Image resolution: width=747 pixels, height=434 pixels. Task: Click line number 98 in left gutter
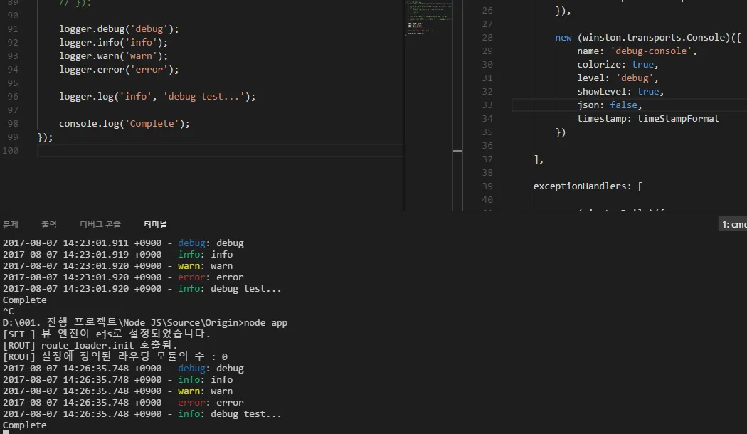(13, 124)
